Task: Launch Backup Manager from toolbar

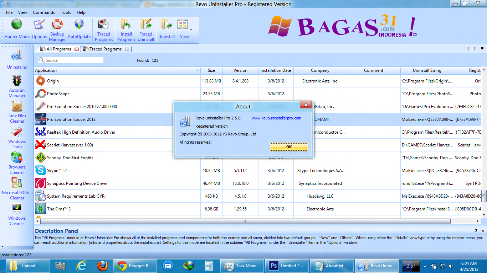Action: 57,24
